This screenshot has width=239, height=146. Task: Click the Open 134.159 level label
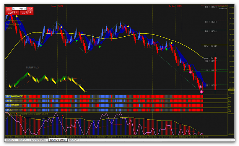pos(210,58)
